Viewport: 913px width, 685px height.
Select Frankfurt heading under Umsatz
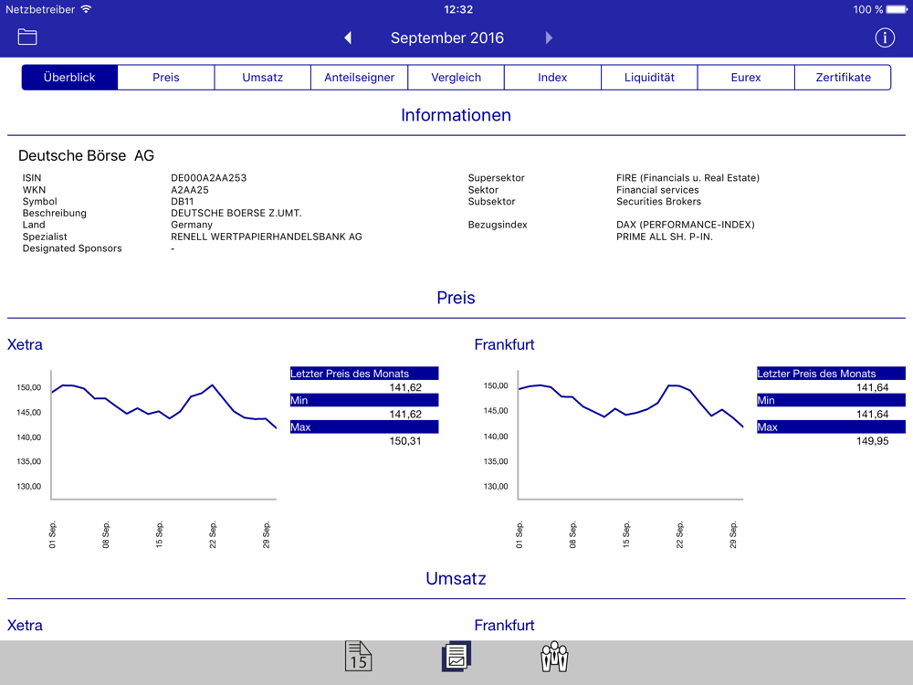504,625
